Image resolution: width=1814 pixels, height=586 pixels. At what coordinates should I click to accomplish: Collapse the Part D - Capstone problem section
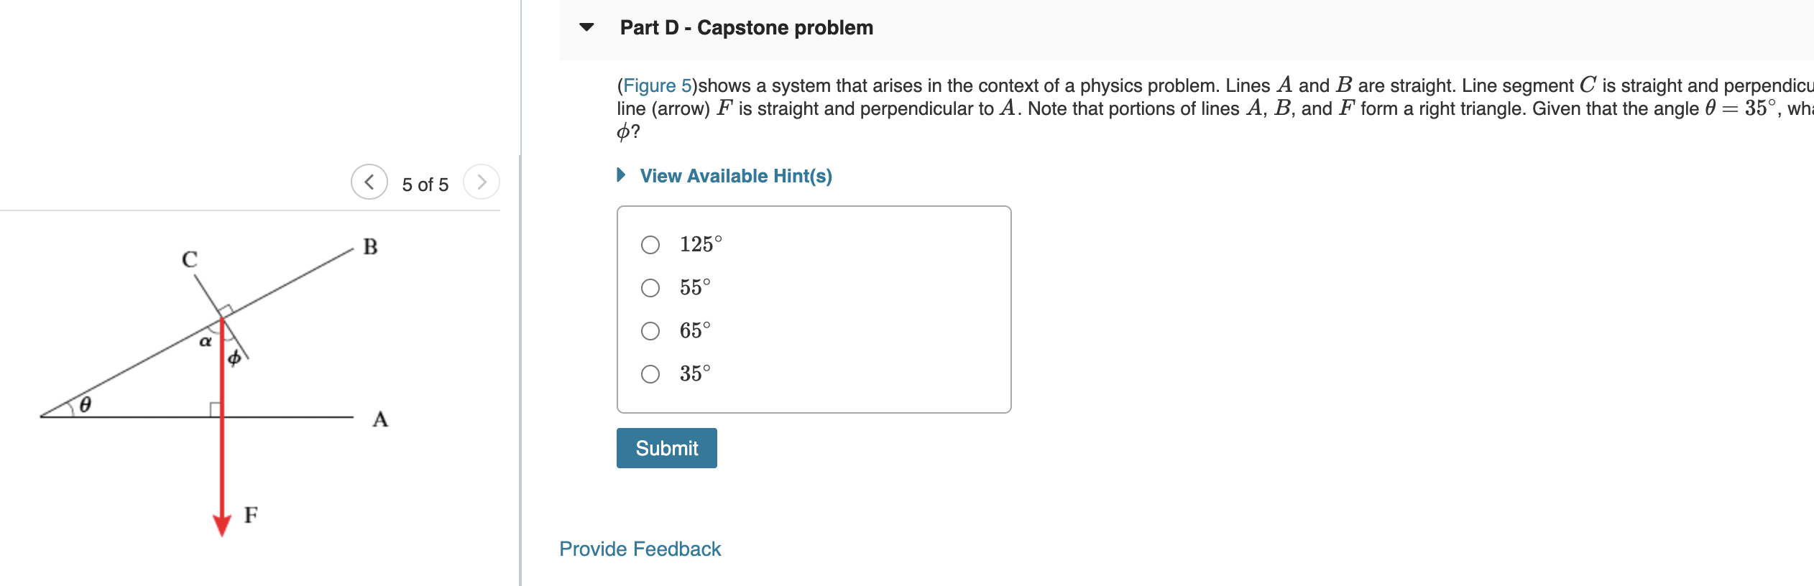point(585,27)
